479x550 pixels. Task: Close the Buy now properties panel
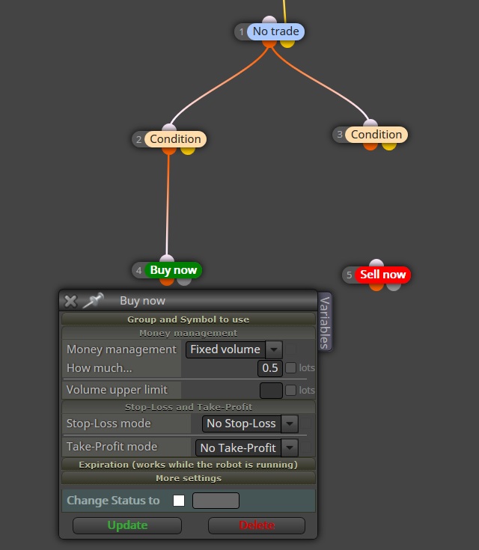(x=70, y=301)
